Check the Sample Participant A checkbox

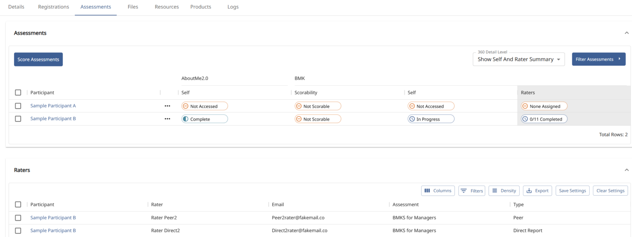pos(18,106)
